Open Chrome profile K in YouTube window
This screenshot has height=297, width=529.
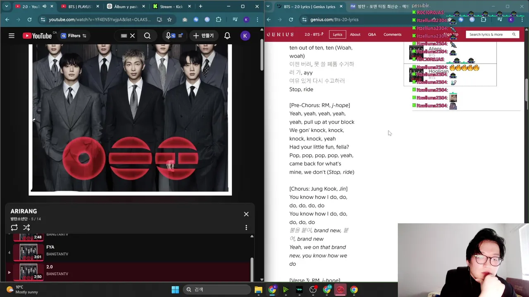pyautogui.click(x=246, y=19)
